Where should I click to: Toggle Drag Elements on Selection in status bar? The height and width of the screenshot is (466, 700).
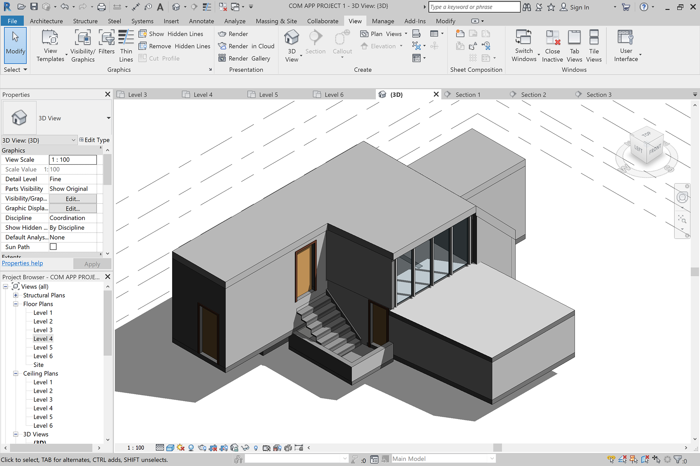tap(656, 459)
